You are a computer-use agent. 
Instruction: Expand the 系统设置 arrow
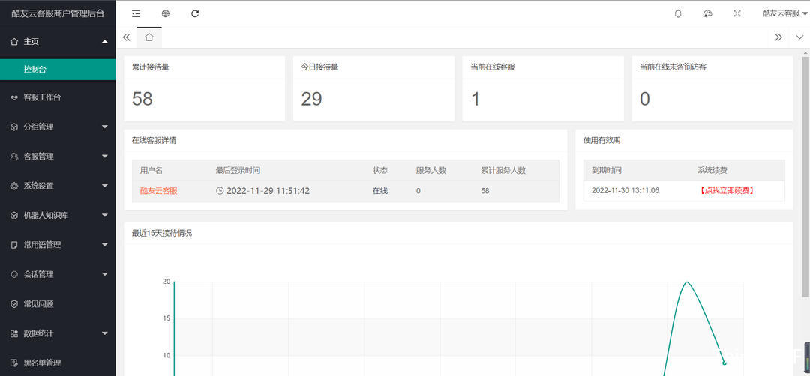[105, 186]
